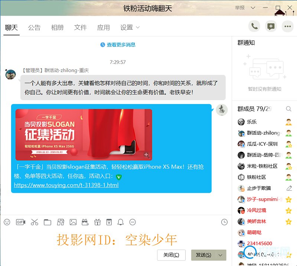This screenshot has width=297, height=266.
Task: Click the 发送(S) send button
Action: point(203,255)
